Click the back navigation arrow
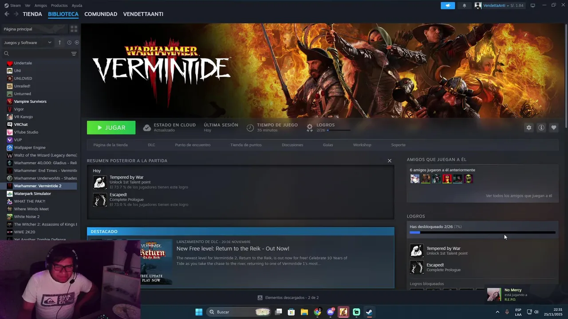Image resolution: width=568 pixels, height=319 pixels. click(x=7, y=14)
